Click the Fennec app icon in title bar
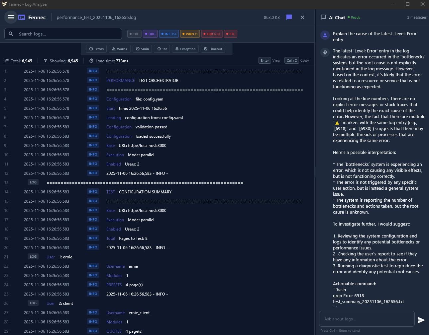 coord(4,4)
